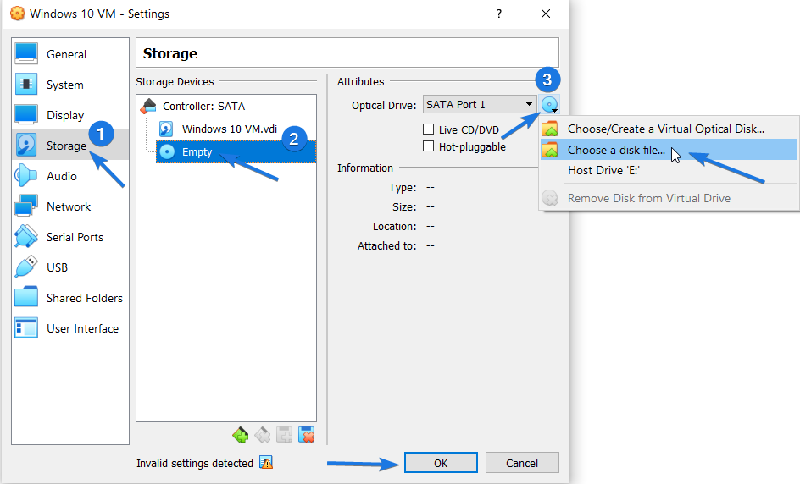Click Remove Disk from Virtual Drive
This screenshot has height=484, width=800.
[x=669, y=198]
